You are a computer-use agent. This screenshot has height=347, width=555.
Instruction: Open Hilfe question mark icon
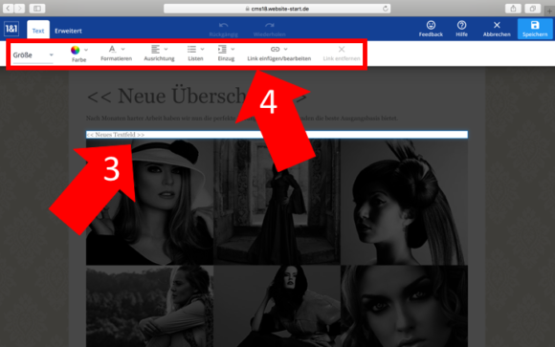click(x=461, y=25)
